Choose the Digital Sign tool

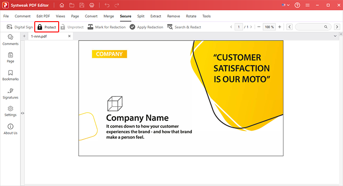tap(20, 27)
